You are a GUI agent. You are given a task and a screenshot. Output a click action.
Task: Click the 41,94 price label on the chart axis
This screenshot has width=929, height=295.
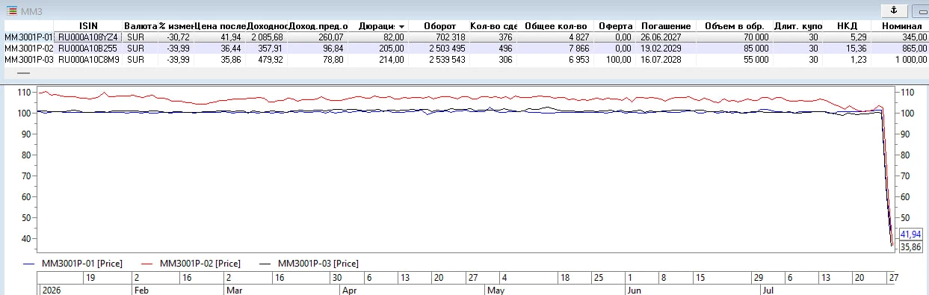pyautogui.click(x=910, y=234)
